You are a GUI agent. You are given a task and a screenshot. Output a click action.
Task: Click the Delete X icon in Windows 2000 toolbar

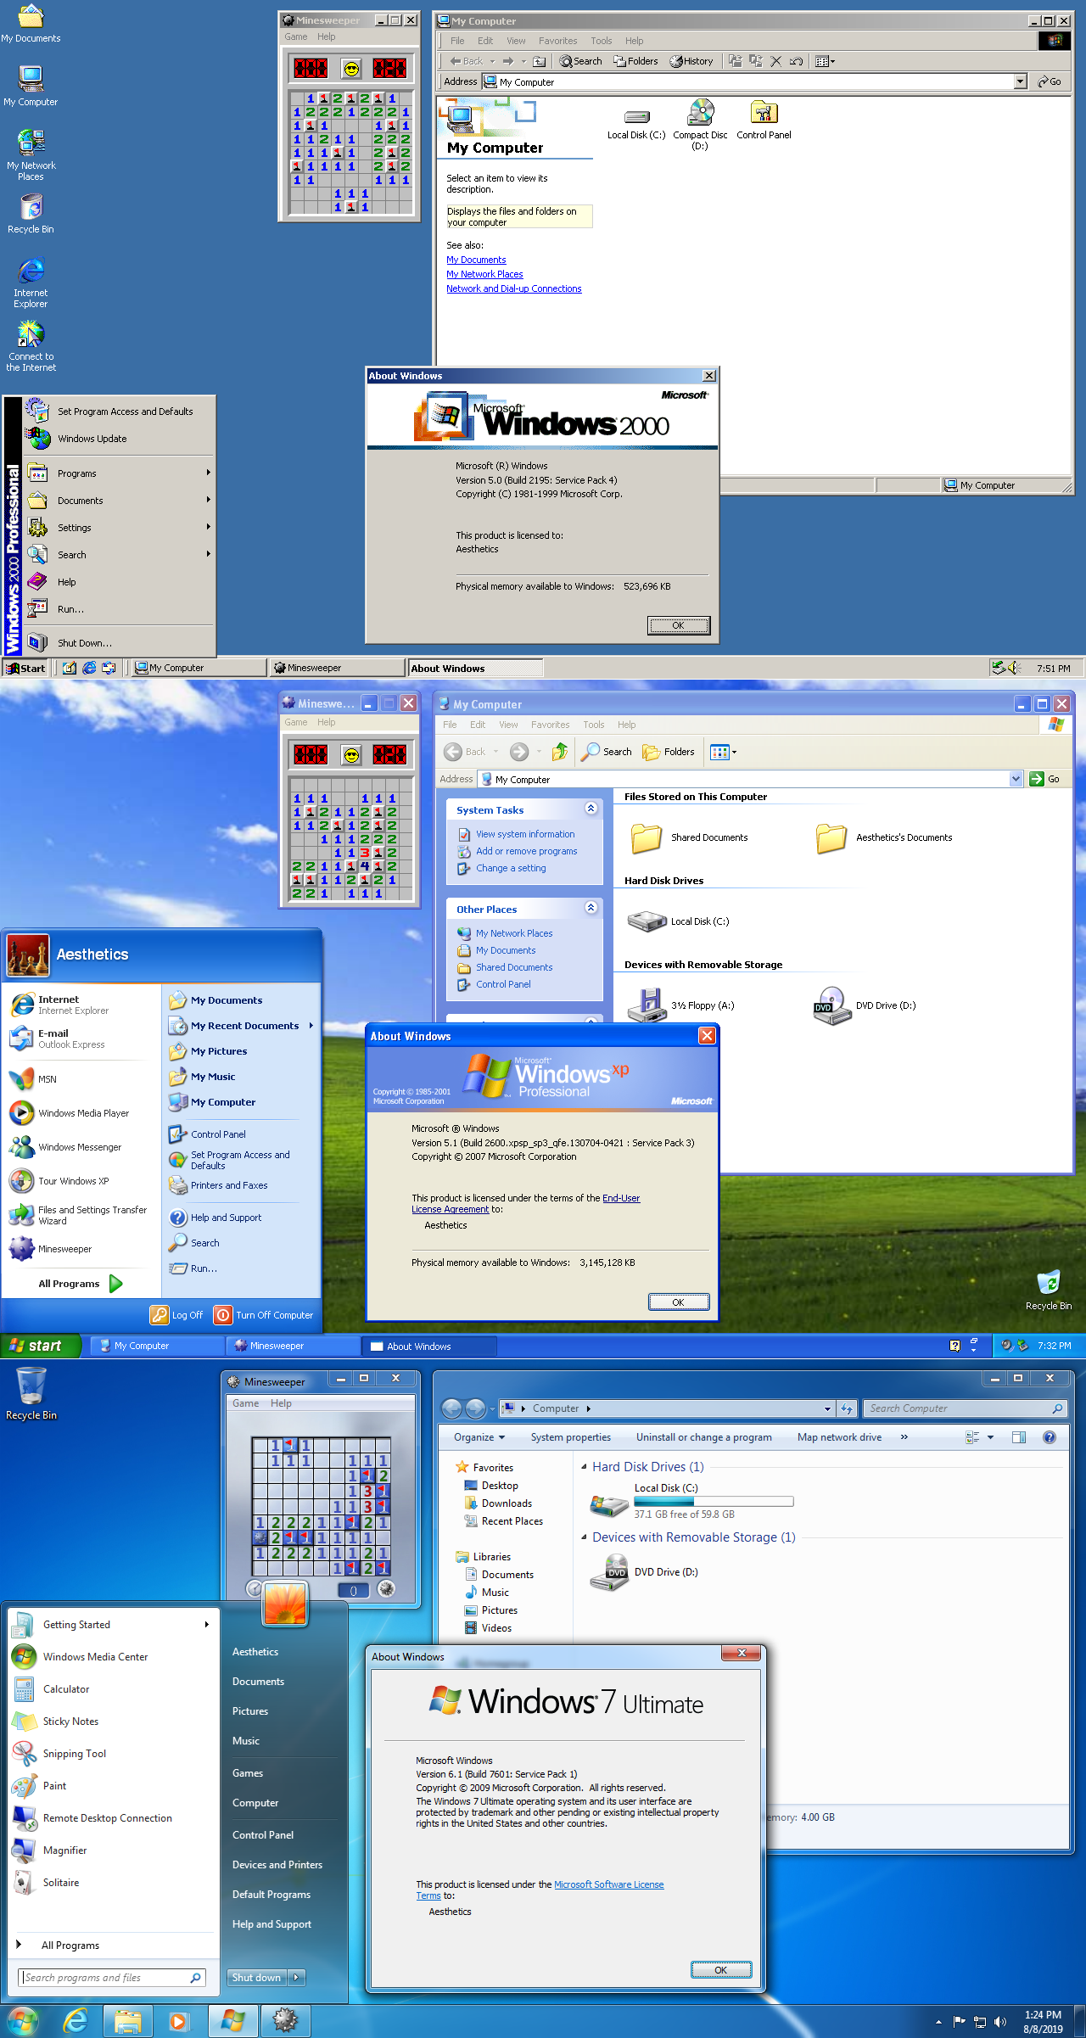(x=775, y=61)
